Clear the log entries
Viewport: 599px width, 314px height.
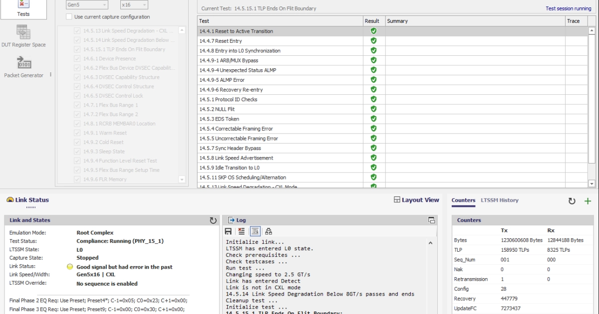(x=242, y=231)
